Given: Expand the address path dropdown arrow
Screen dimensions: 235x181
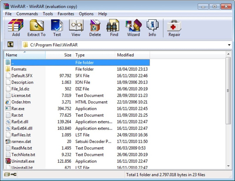Looking at the screenshot, I should point(229,45).
